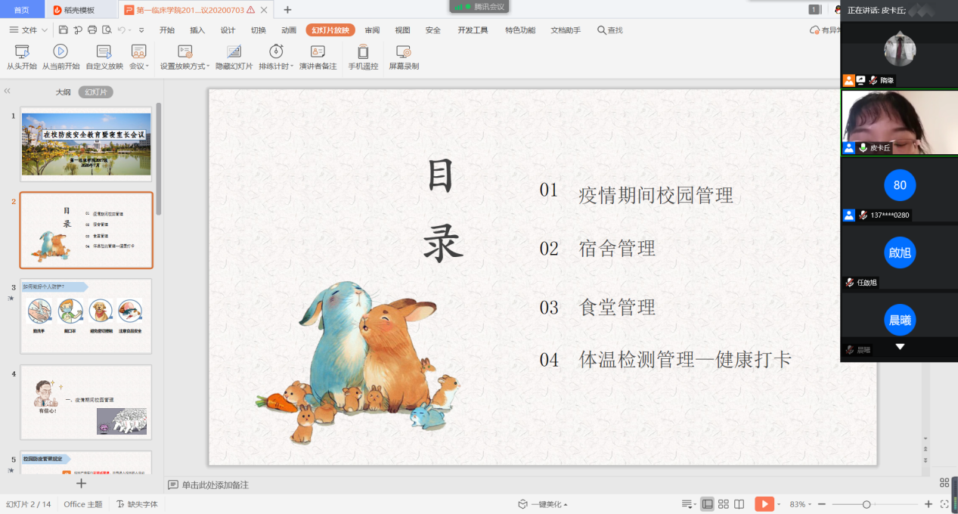The width and height of the screenshot is (958, 514).
Task: Open the 特色功能 ribbon tab
Action: [x=520, y=30]
